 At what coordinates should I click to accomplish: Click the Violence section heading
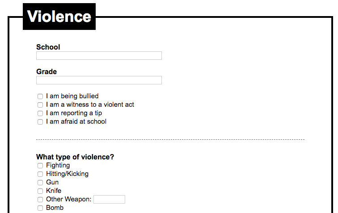tap(59, 17)
